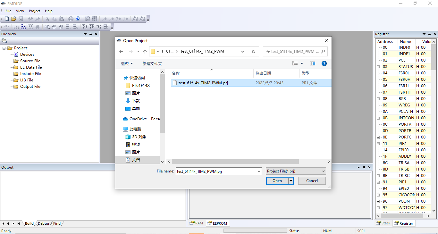Expand the 11 PIR1 register row
This screenshot has height=234, width=438.
(378, 144)
